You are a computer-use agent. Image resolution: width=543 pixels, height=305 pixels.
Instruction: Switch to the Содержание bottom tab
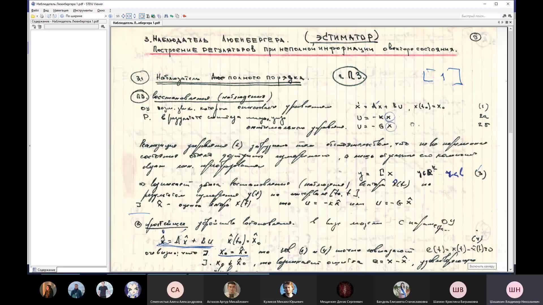44,270
